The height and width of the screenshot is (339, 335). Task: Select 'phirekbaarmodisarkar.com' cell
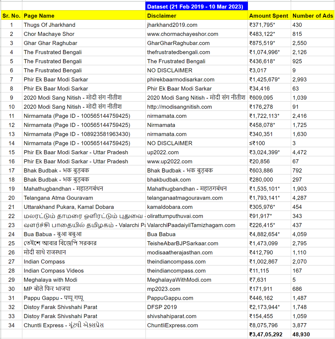(x=197, y=79)
